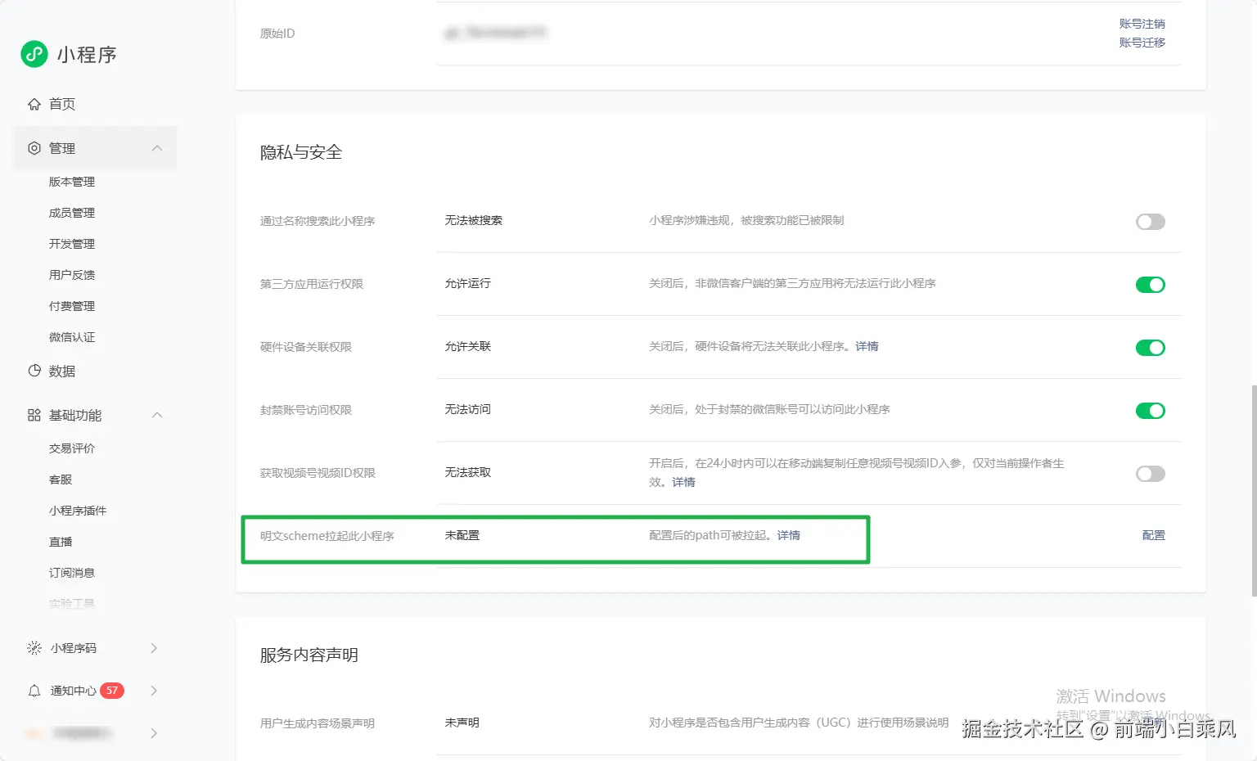Click the 无法被搜索 status text
The width and height of the screenshot is (1257, 761).
tap(474, 220)
